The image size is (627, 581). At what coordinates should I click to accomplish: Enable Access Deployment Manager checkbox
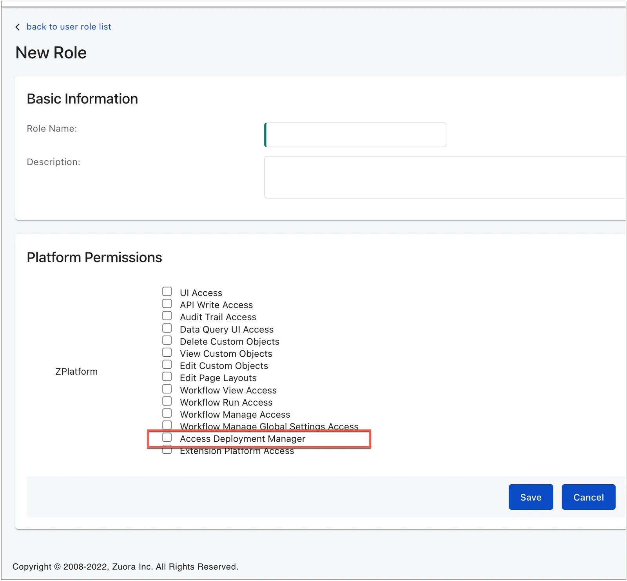[x=167, y=437]
